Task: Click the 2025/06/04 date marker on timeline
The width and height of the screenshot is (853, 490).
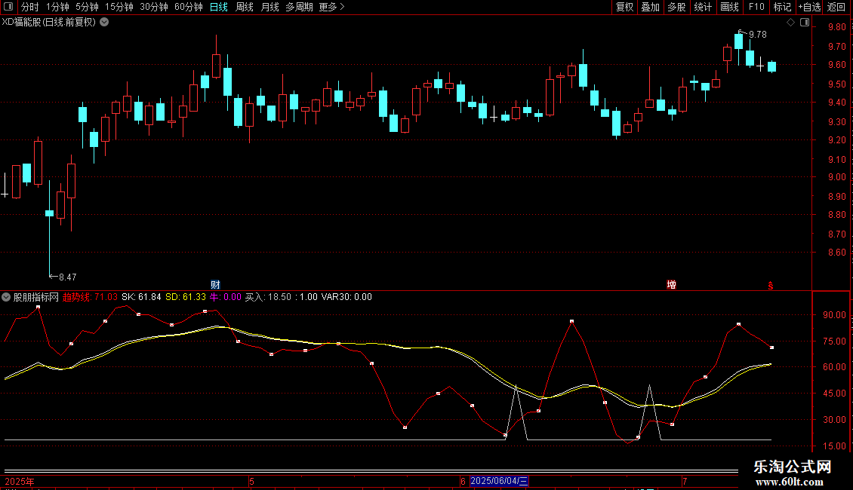Action: tap(500, 481)
